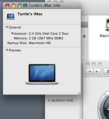Select the Macintosh HD drive icon
This screenshot has width=109, height=119.
point(107,25)
